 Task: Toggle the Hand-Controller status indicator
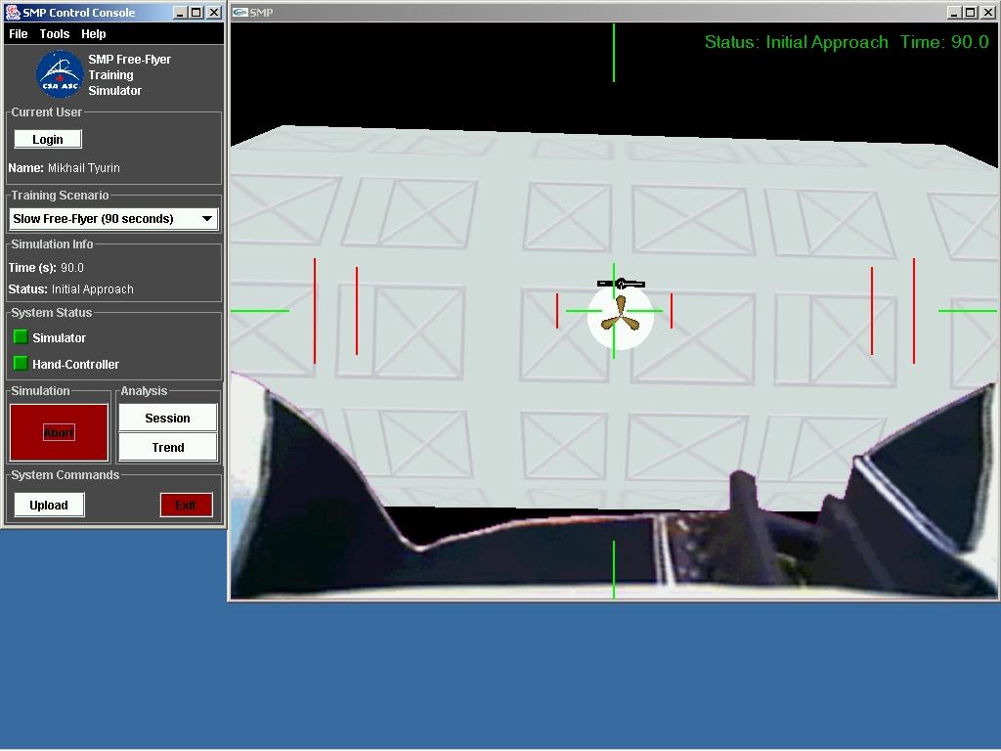20,364
